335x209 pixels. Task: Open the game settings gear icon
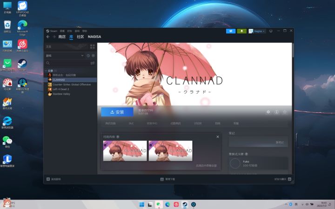[268, 112]
